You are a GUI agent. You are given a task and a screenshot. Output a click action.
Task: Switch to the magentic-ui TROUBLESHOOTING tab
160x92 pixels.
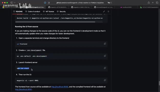(x=58, y=7)
